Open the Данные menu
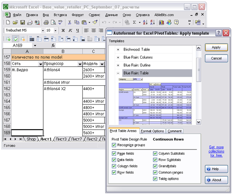This screenshot has width=233, height=195. point(111,15)
